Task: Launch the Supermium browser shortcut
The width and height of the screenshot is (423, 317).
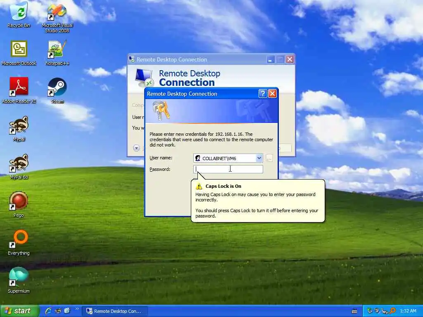Action: point(19,280)
